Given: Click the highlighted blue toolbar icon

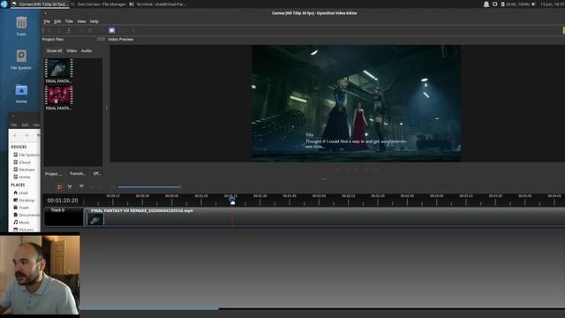Looking at the screenshot, I should tap(112, 30).
